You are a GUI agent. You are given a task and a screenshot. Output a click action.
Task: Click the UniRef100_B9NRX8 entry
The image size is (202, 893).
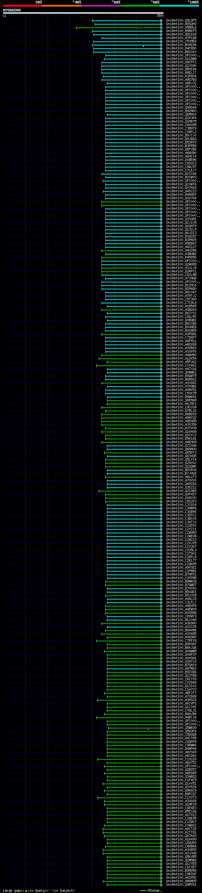coord(181,581)
